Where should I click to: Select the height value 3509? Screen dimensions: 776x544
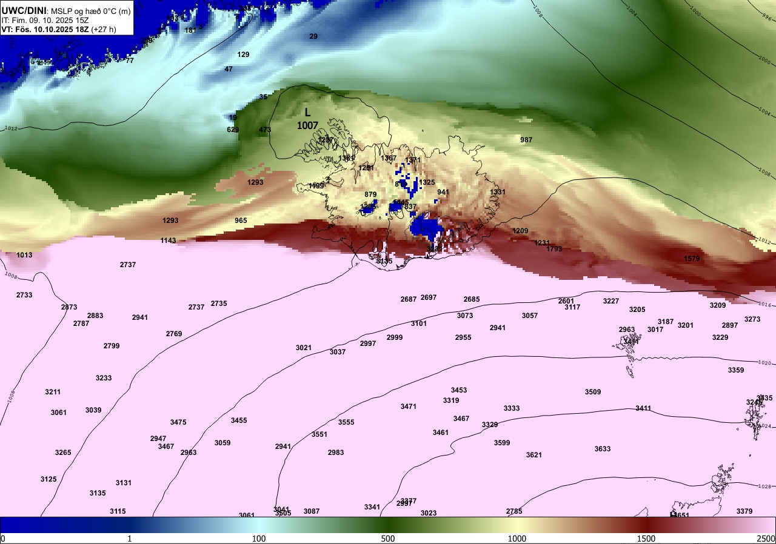coord(593,392)
